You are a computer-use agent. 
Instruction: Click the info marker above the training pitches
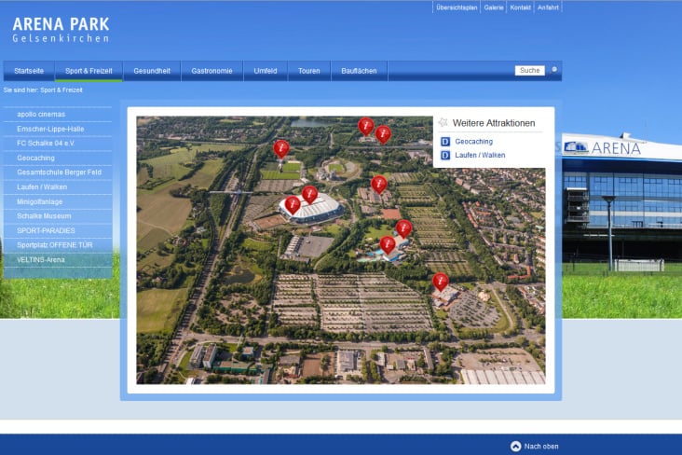tap(281, 149)
